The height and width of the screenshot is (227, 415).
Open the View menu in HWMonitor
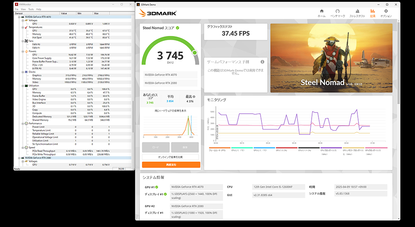[23, 9]
